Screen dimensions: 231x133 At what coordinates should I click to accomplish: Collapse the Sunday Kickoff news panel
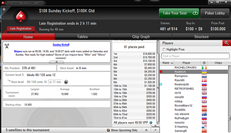coord(56,62)
